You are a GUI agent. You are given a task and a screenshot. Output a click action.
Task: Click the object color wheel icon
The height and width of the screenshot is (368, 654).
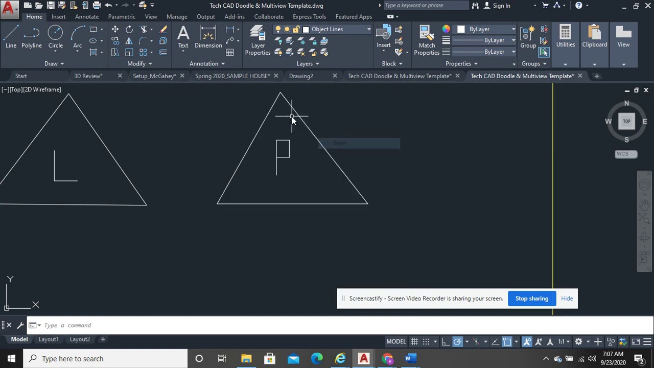(446, 29)
